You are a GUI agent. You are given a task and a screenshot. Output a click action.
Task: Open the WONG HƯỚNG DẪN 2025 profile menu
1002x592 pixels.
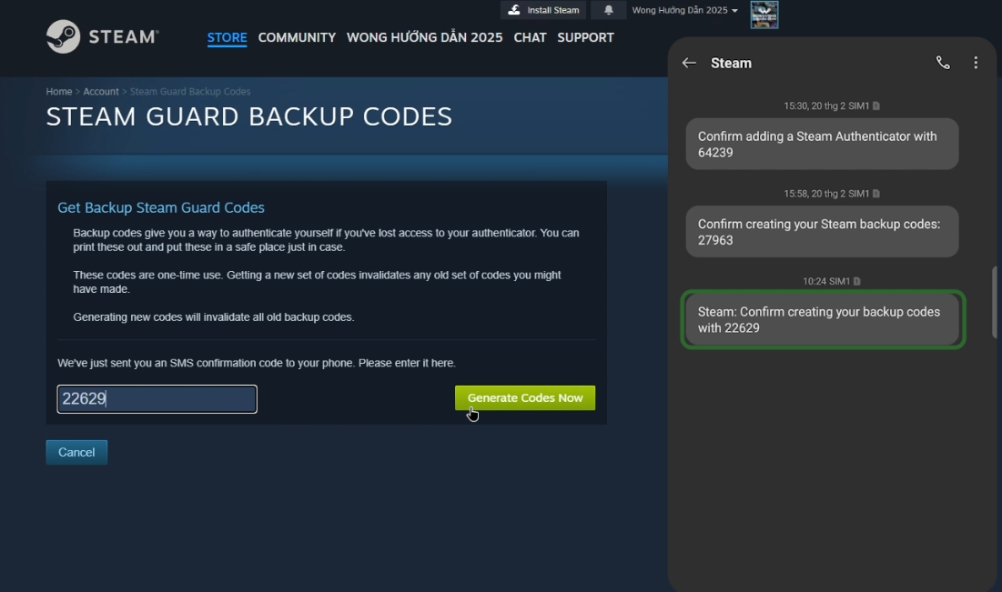coord(424,37)
